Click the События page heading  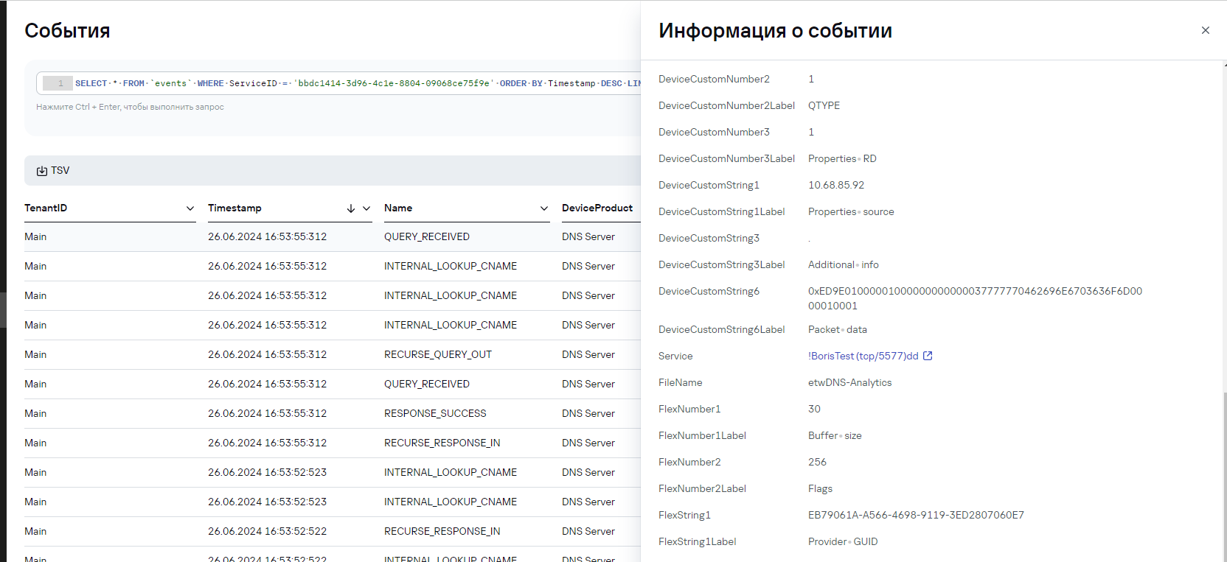67,30
